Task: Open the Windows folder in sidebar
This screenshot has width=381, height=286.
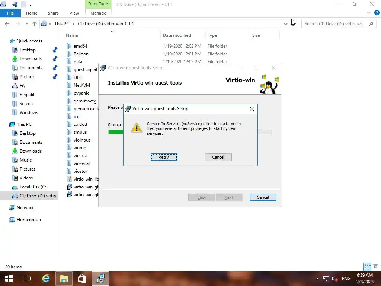Action: (x=29, y=112)
